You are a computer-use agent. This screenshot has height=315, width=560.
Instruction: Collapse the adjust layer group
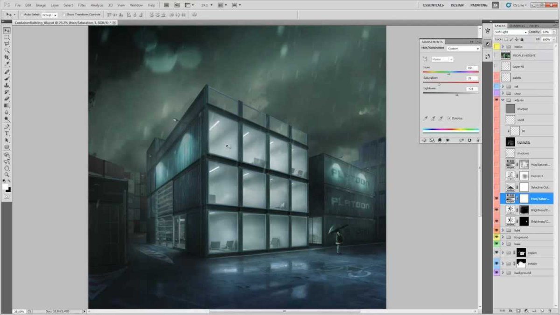pyautogui.click(x=503, y=100)
